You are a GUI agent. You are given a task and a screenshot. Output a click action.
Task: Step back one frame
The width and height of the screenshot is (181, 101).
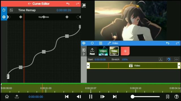pyautogui.click(x=79, y=97)
